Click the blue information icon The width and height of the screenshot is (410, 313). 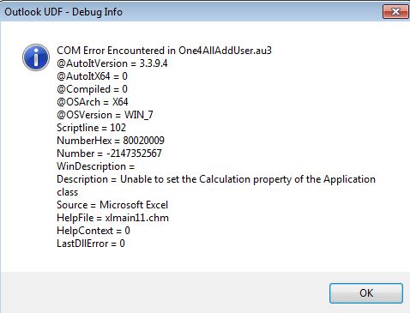tap(36, 57)
